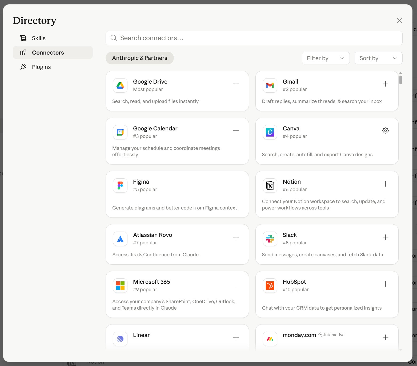Add the HubSpot connector with plus

tap(386, 284)
